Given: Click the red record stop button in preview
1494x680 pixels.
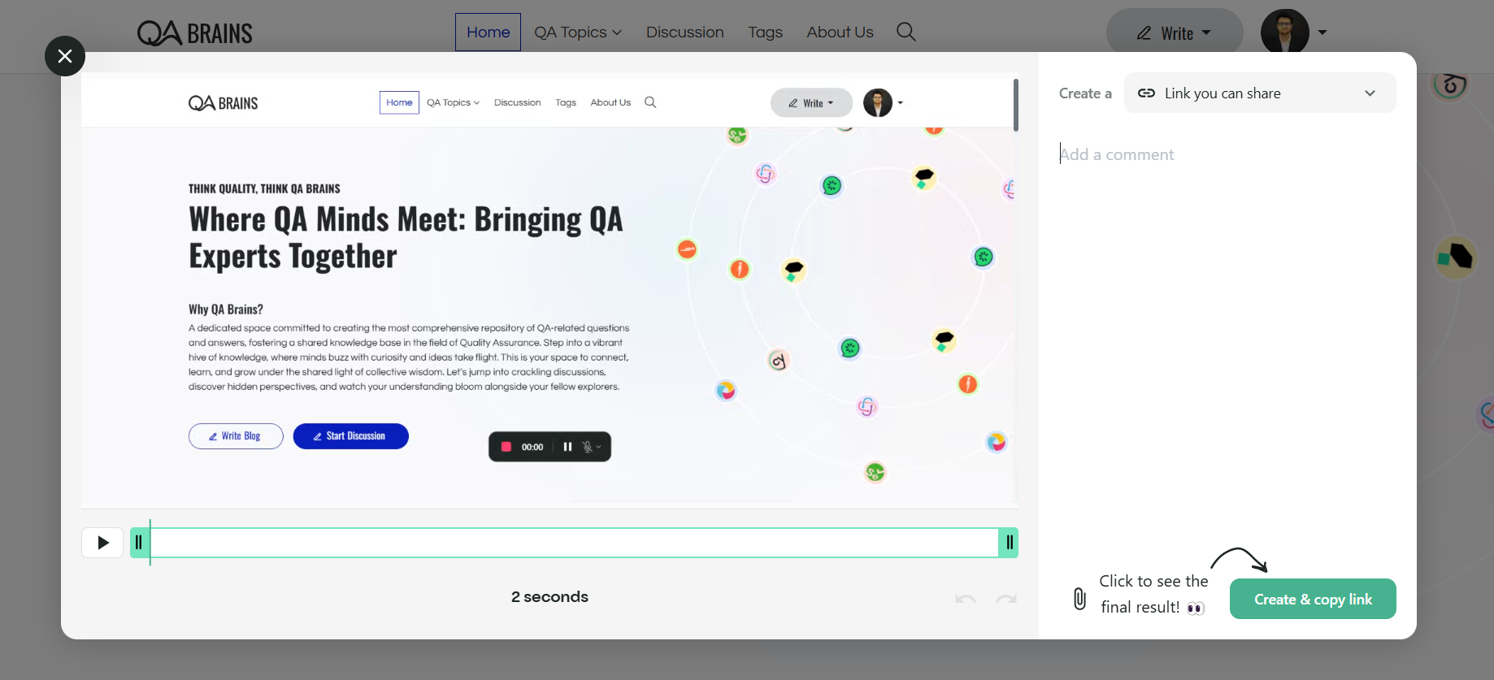Looking at the screenshot, I should pos(506,447).
